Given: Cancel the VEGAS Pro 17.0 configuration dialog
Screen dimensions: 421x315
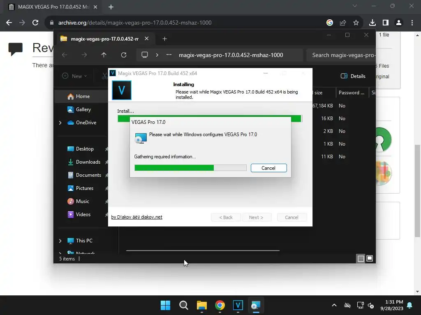Looking at the screenshot, I should click(268, 168).
